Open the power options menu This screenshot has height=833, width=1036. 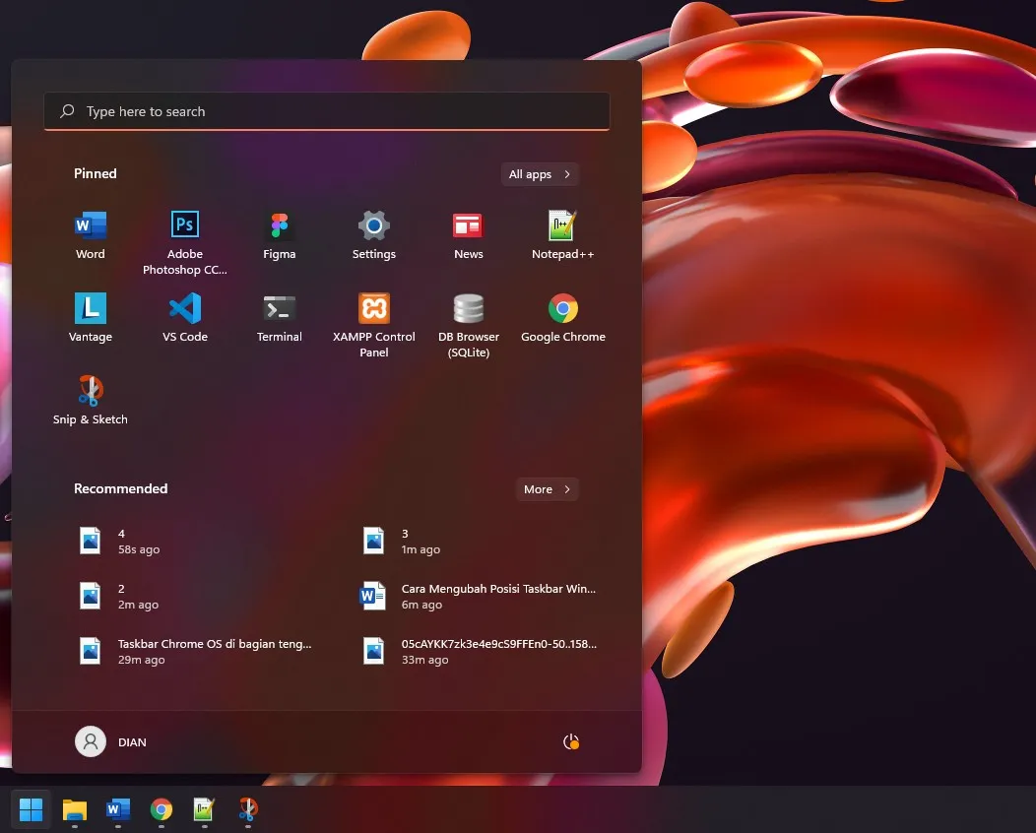tap(571, 741)
